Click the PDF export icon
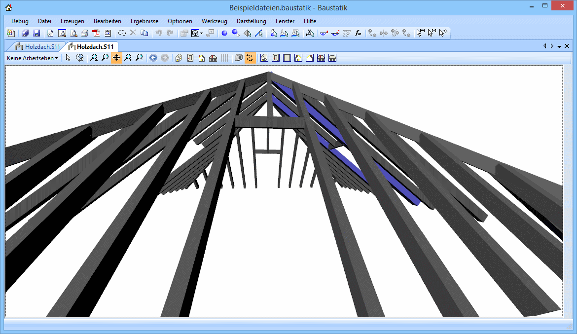The image size is (577, 334). pos(96,34)
